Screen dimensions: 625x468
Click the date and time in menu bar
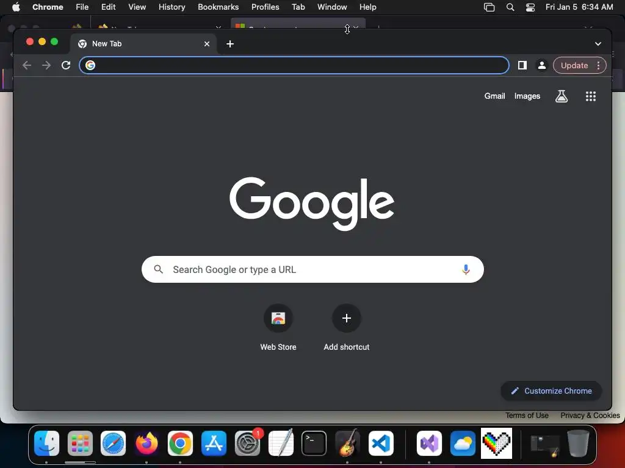(579, 7)
